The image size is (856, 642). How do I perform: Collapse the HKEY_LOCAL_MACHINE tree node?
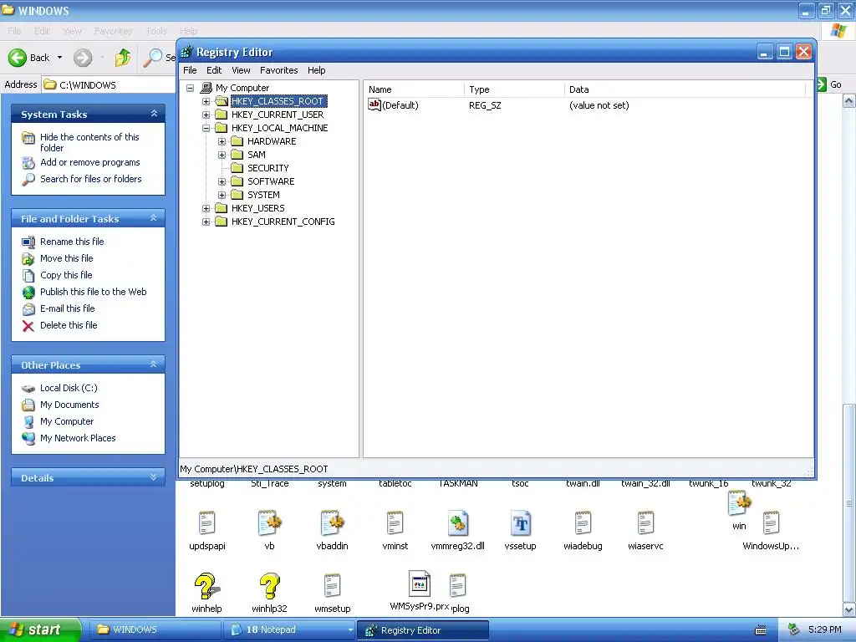[x=206, y=128]
